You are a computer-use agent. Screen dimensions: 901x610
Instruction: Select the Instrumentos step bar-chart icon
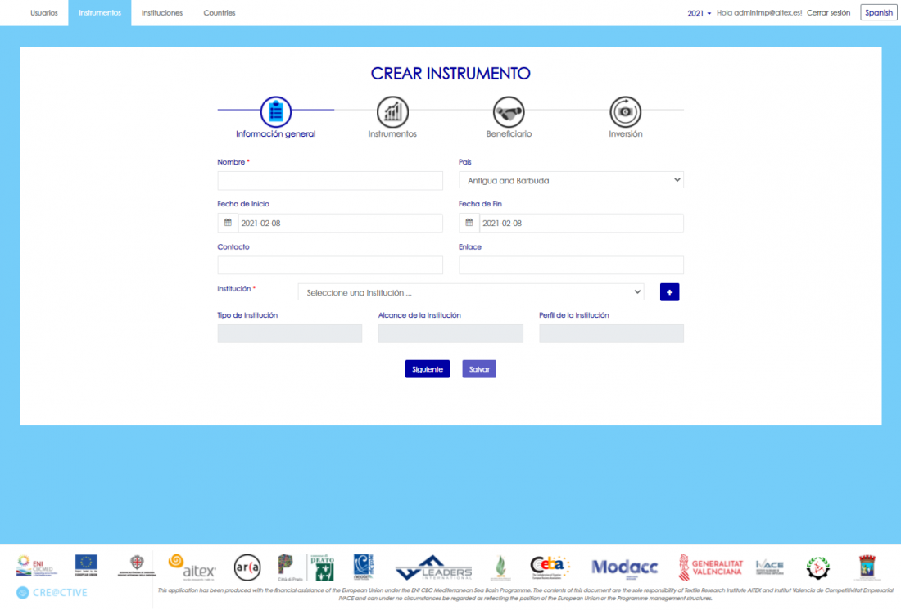coord(392,113)
